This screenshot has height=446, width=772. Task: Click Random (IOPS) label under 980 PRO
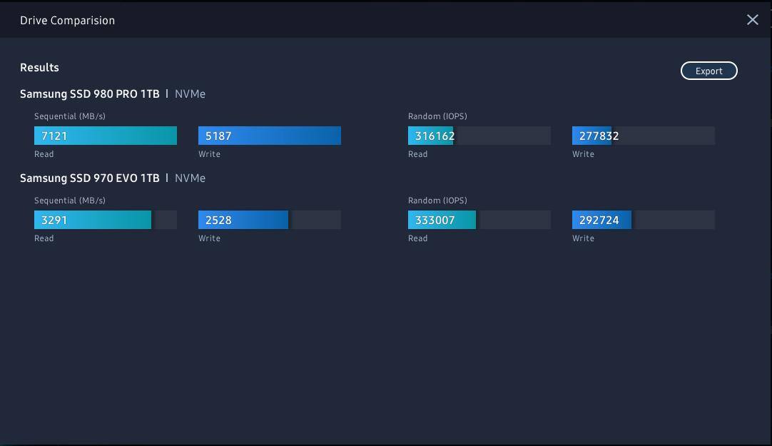tap(437, 116)
